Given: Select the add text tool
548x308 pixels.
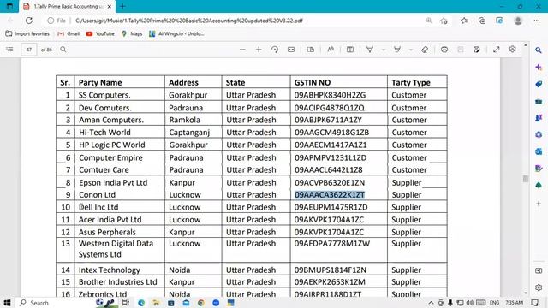Looking at the screenshot, I should click(x=350, y=50).
